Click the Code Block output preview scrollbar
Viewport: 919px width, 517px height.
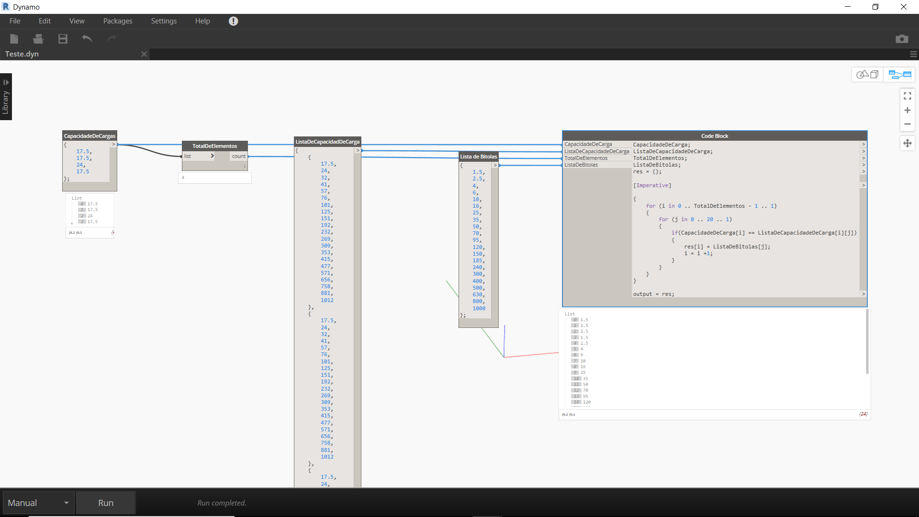coord(867,342)
